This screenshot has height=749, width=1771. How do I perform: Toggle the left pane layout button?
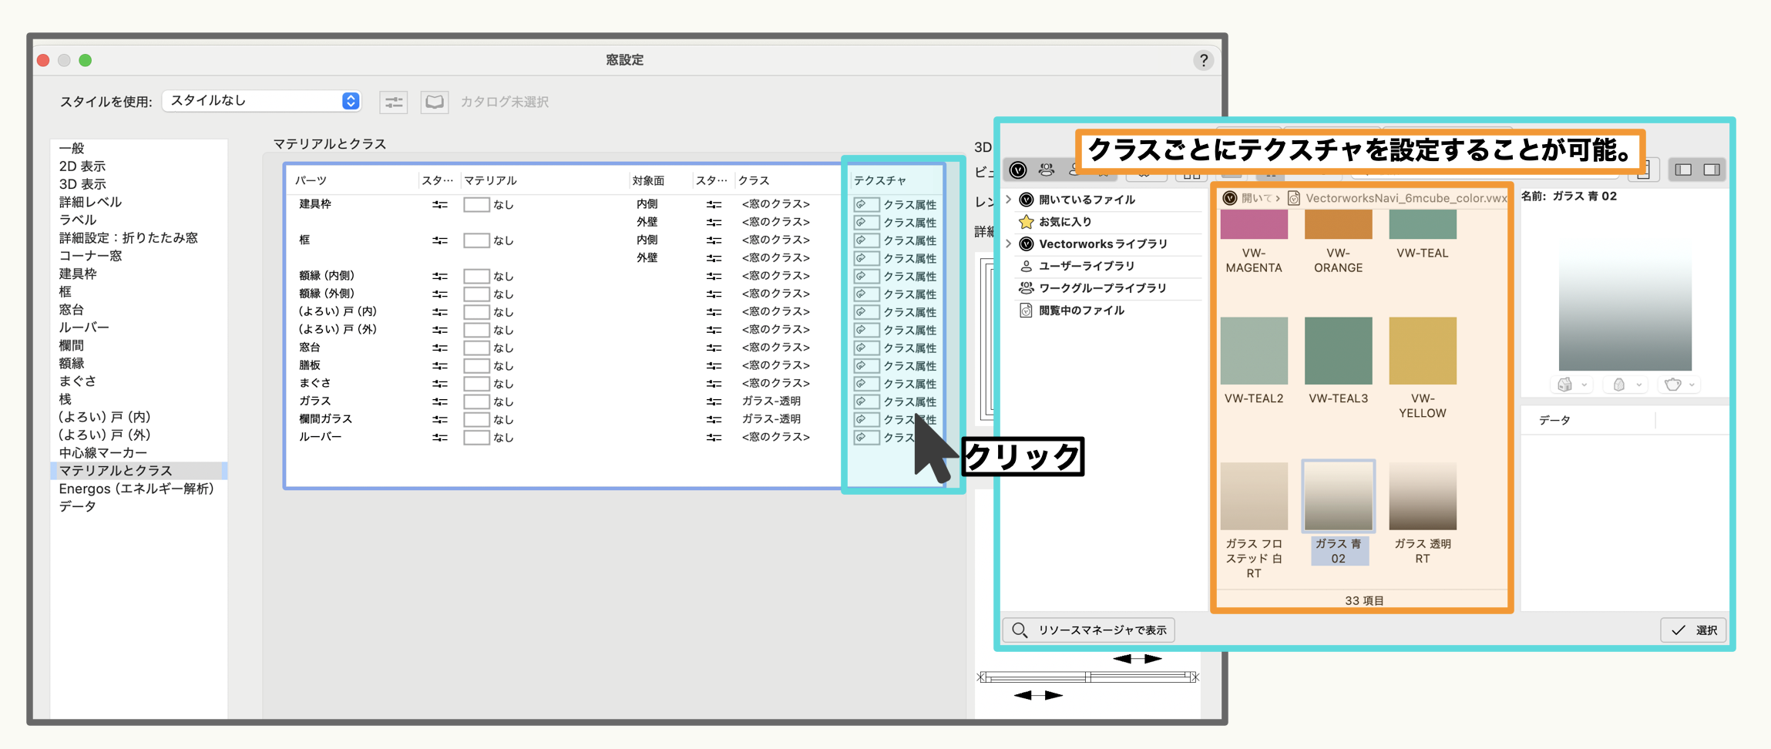[1683, 170]
